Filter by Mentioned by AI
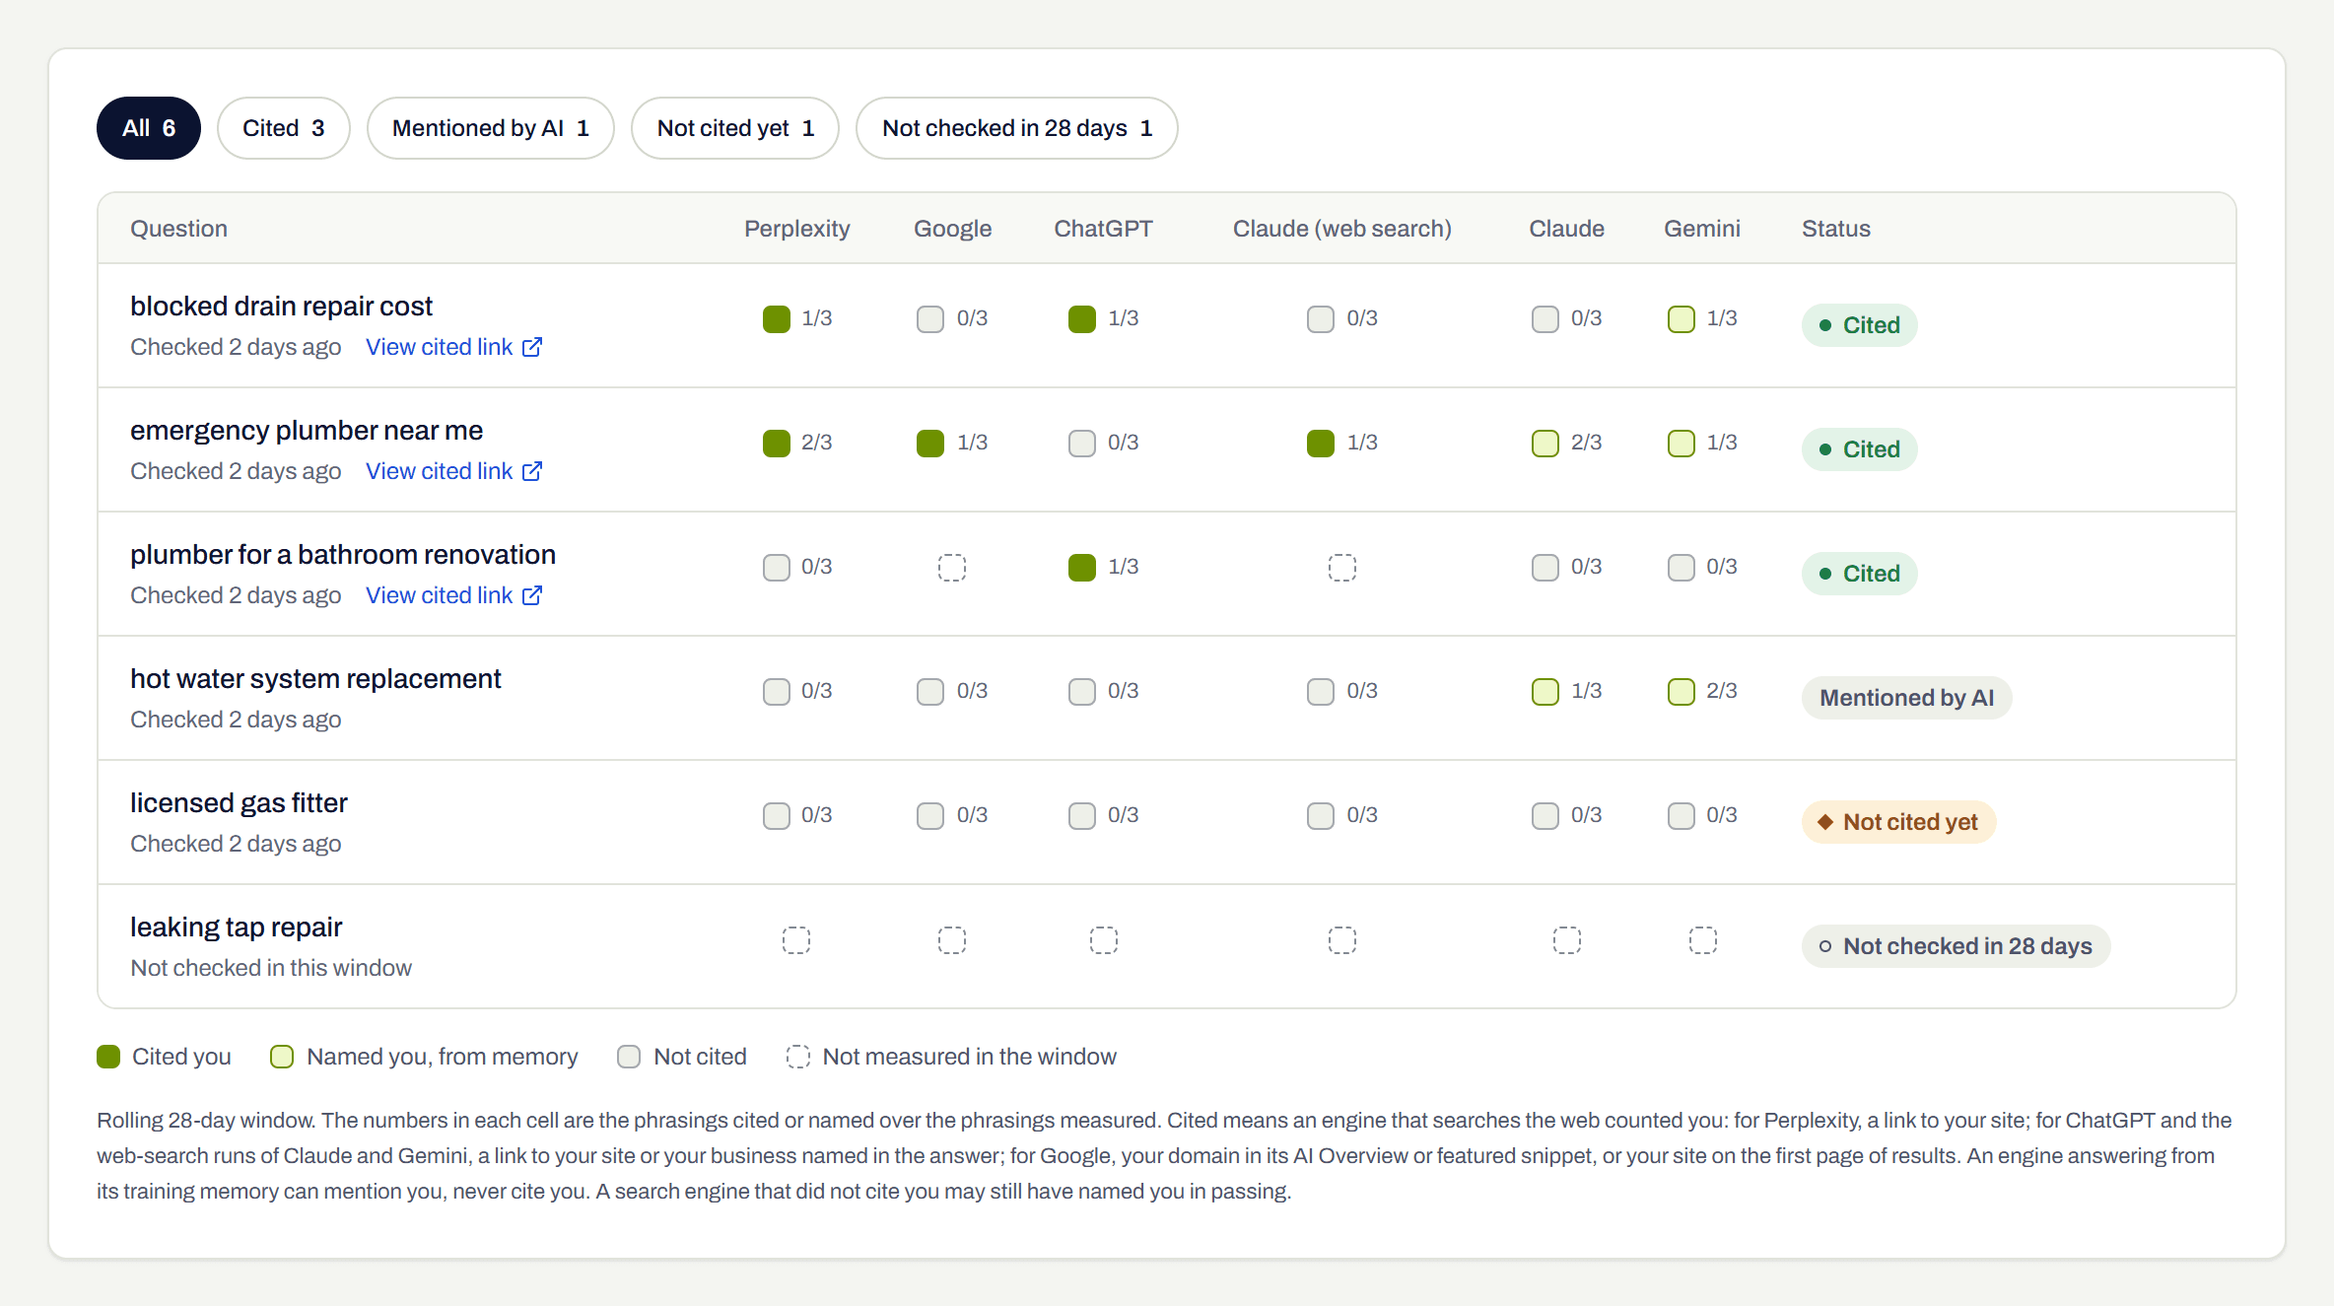 491,128
